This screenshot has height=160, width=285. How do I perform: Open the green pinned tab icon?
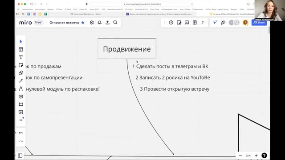45,14
